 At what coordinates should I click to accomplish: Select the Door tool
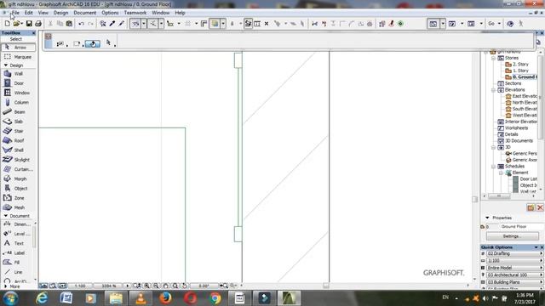[x=18, y=83]
